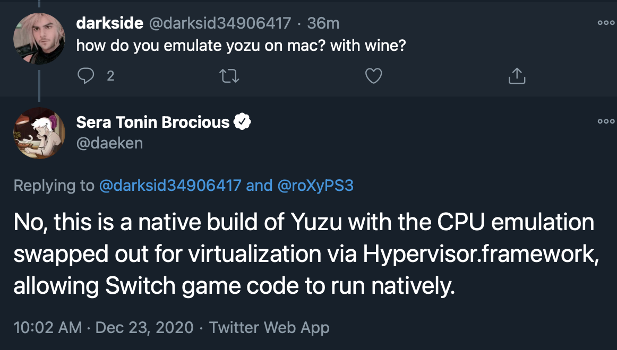Open more options on Sera Tonin Brocious's tweet
The width and height of the screenshot is (617, 350).
606,121
